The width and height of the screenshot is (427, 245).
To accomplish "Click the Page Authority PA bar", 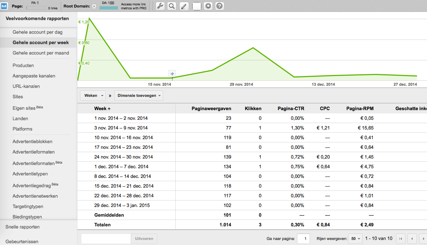I will point(36,8).
